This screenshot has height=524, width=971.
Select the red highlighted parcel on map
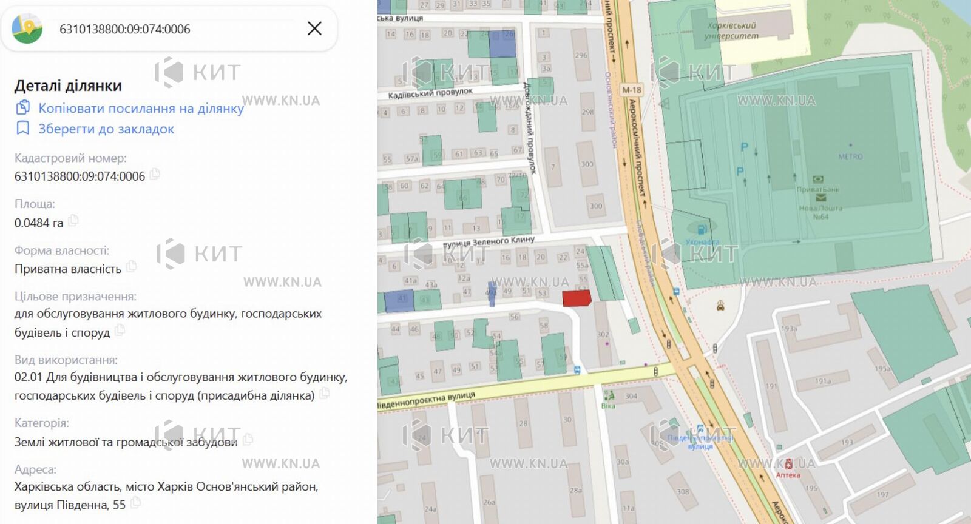576,298
